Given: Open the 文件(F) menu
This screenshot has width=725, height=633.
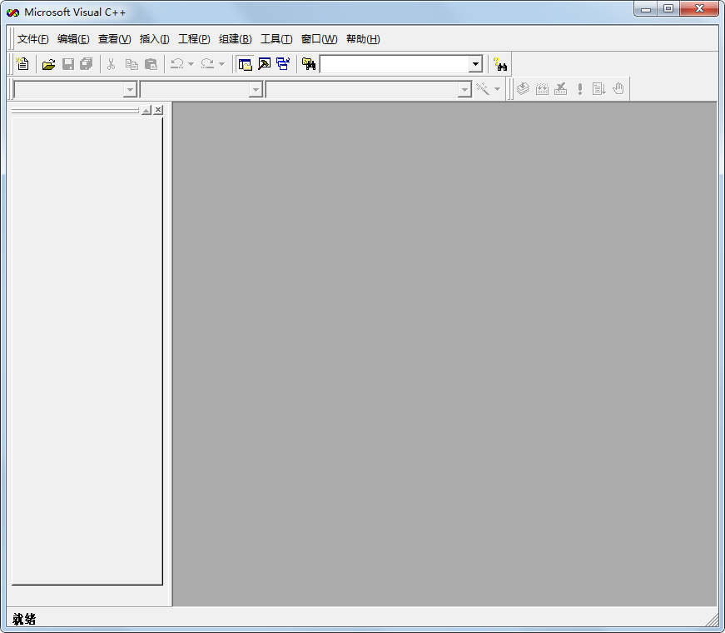Looking at the screenshot, I should click(x=32, y=39).
